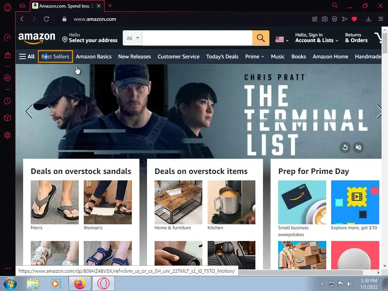This screenshot has width=388, height=291.
Task: Click the www.amazon.com address bar
Action: pos(95,19)
